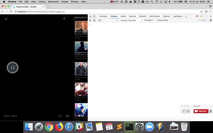
Task: Switch to the Sources tab
Action: click(132, 16)
